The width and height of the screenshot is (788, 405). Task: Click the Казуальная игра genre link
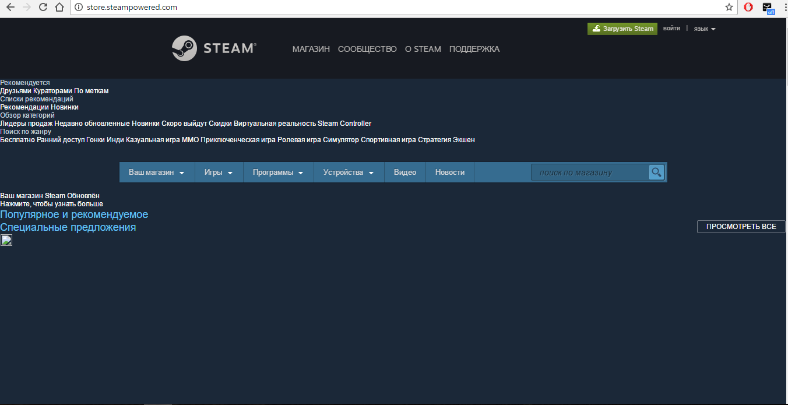pyautogui.click(x=153, y=140)
